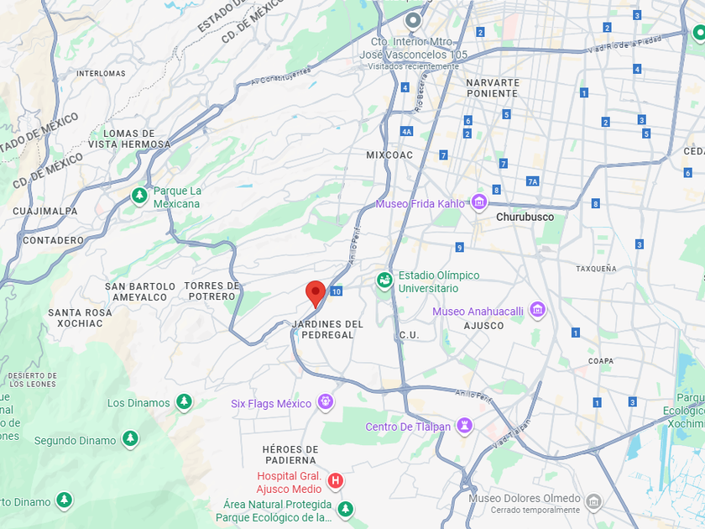This screenshot has width=705, height=529.
Task: Click the CONTADERO label
Action: [54, 240]
